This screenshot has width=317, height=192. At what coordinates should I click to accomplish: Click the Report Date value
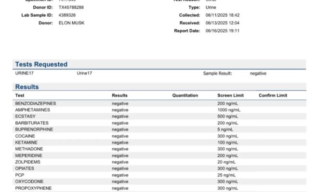(223, 31)
